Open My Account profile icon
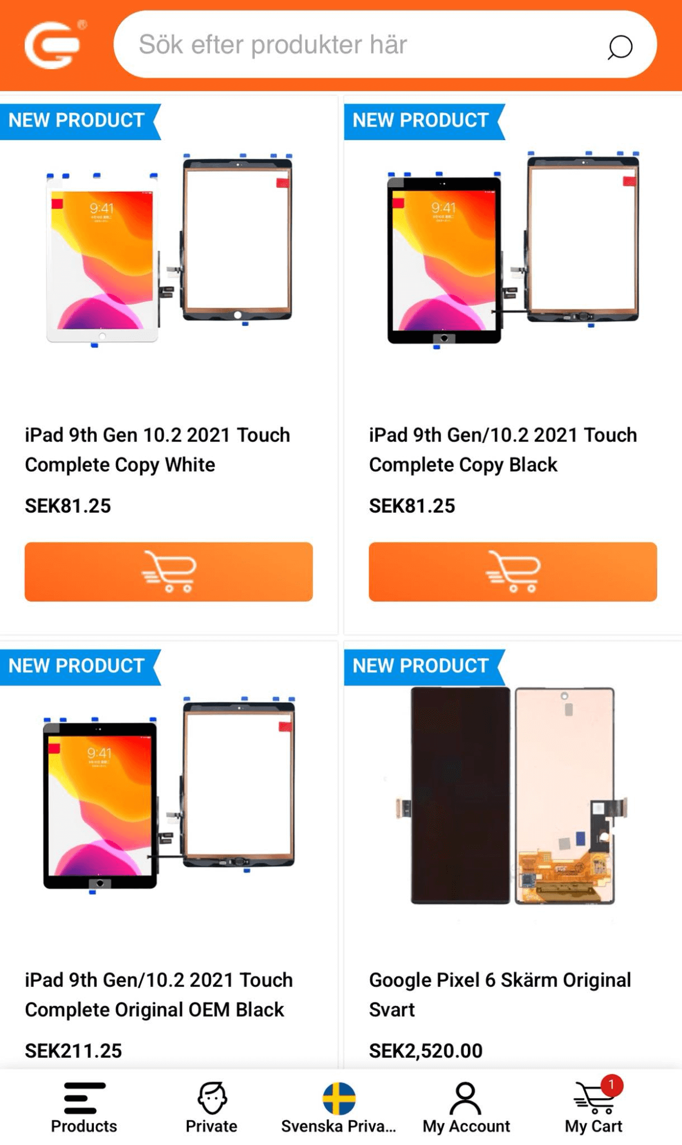Viewport: 682px width, 1145px height. 466,1108
